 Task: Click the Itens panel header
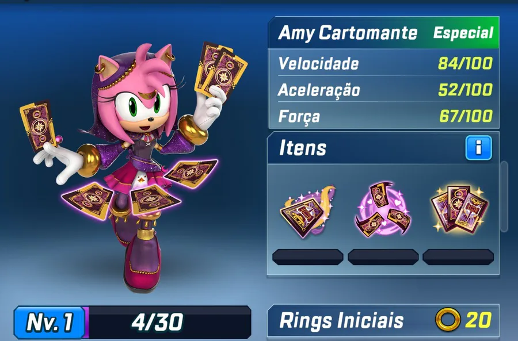(383, 148)
